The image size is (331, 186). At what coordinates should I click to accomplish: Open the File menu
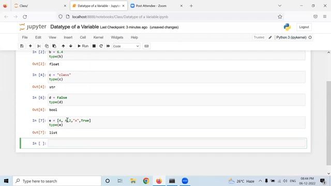coord(25,37)
